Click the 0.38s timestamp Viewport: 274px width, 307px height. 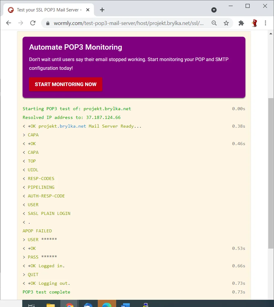point(239,126)
